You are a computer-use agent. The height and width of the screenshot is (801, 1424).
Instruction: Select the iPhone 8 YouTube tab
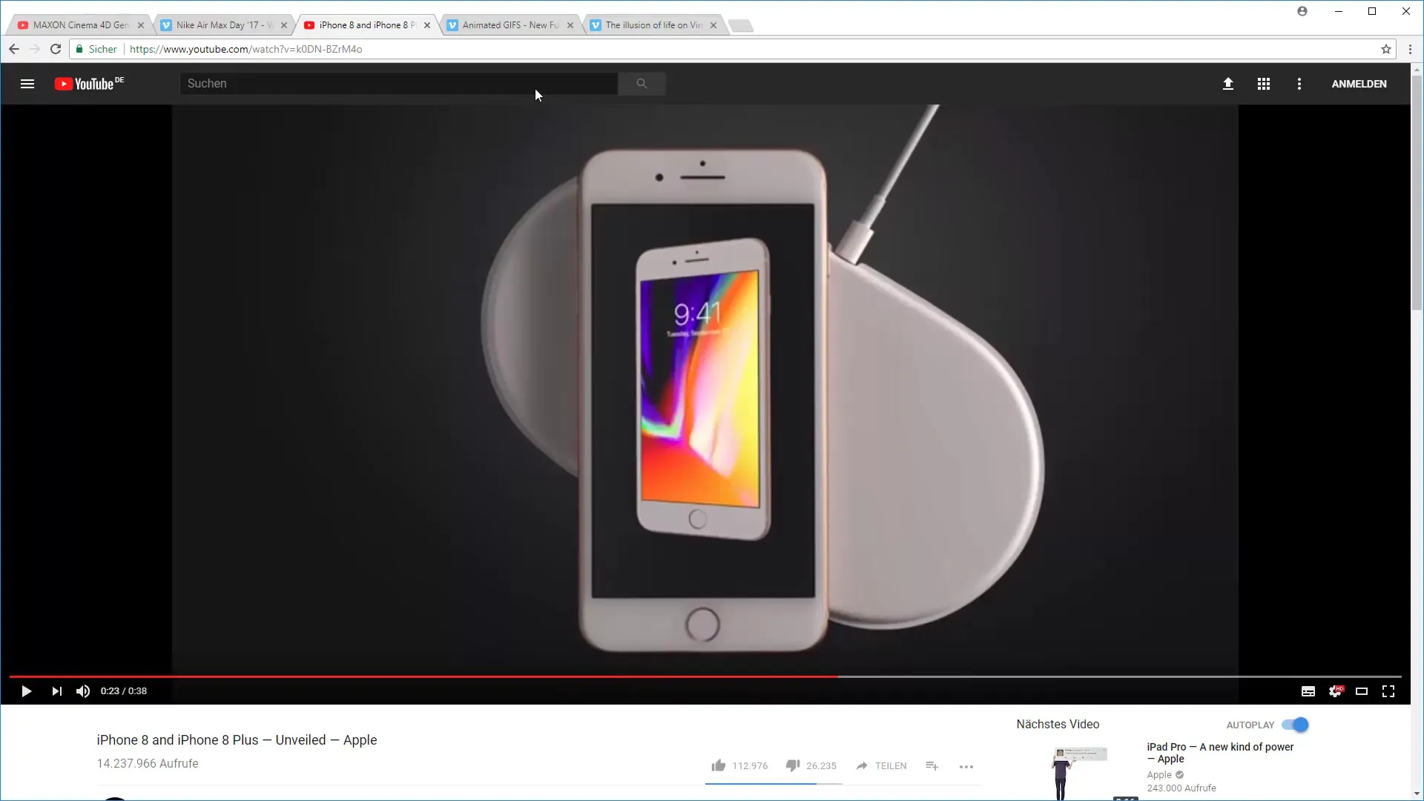pos(367,25)
